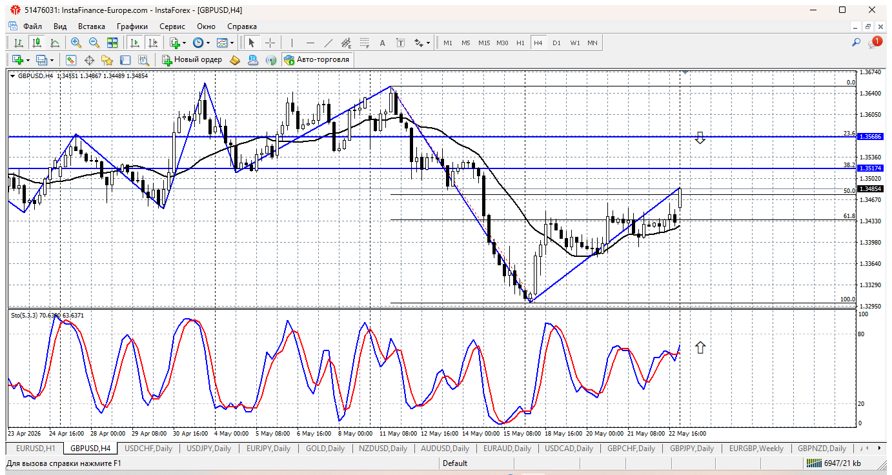Switch timeframe to H1
The height and width of the screenshot is (475, 892).
520,43
